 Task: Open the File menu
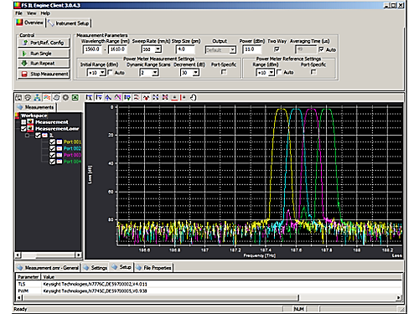[18, 13]
